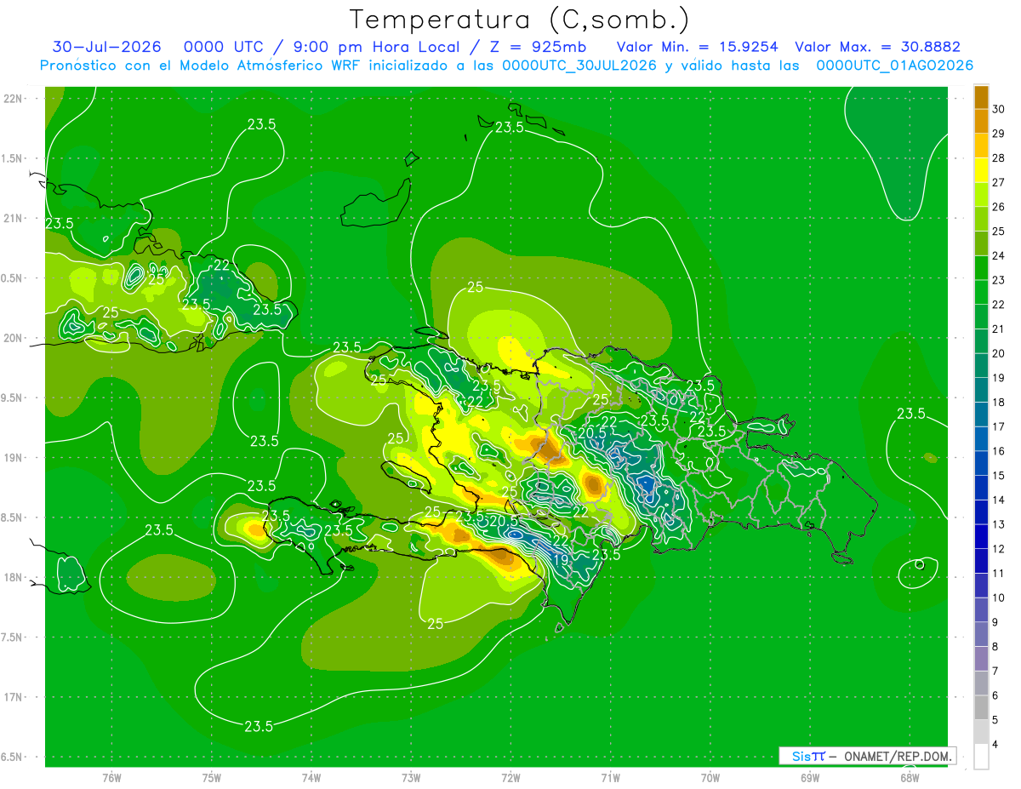Viewport: 1021px width, 789px height.
Task: Click the "22N" latitude axis label
Action: 13,99
